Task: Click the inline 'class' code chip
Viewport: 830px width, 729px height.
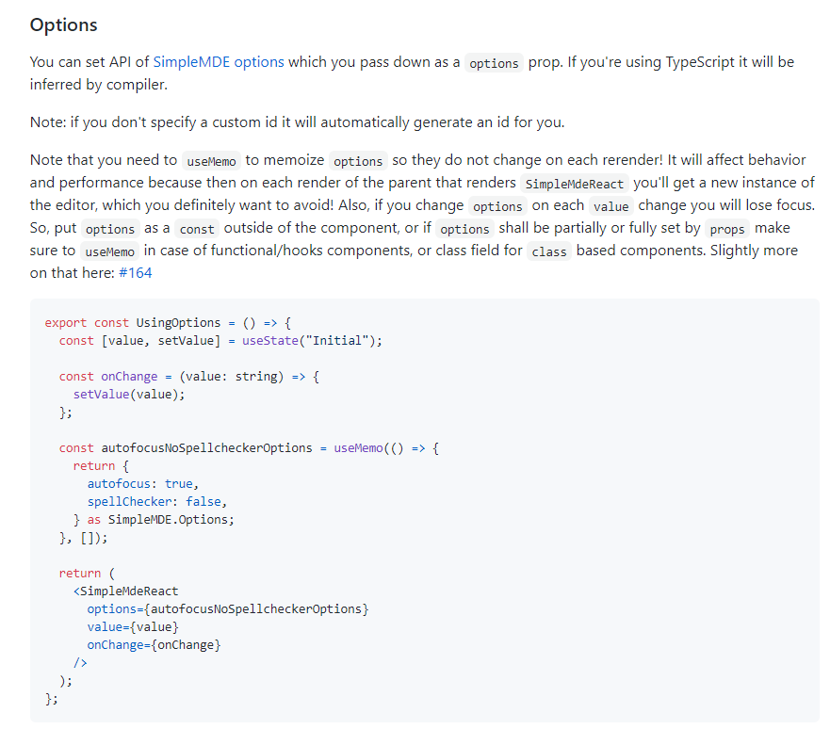Action: pyautogui.click(x=547, y=251)
